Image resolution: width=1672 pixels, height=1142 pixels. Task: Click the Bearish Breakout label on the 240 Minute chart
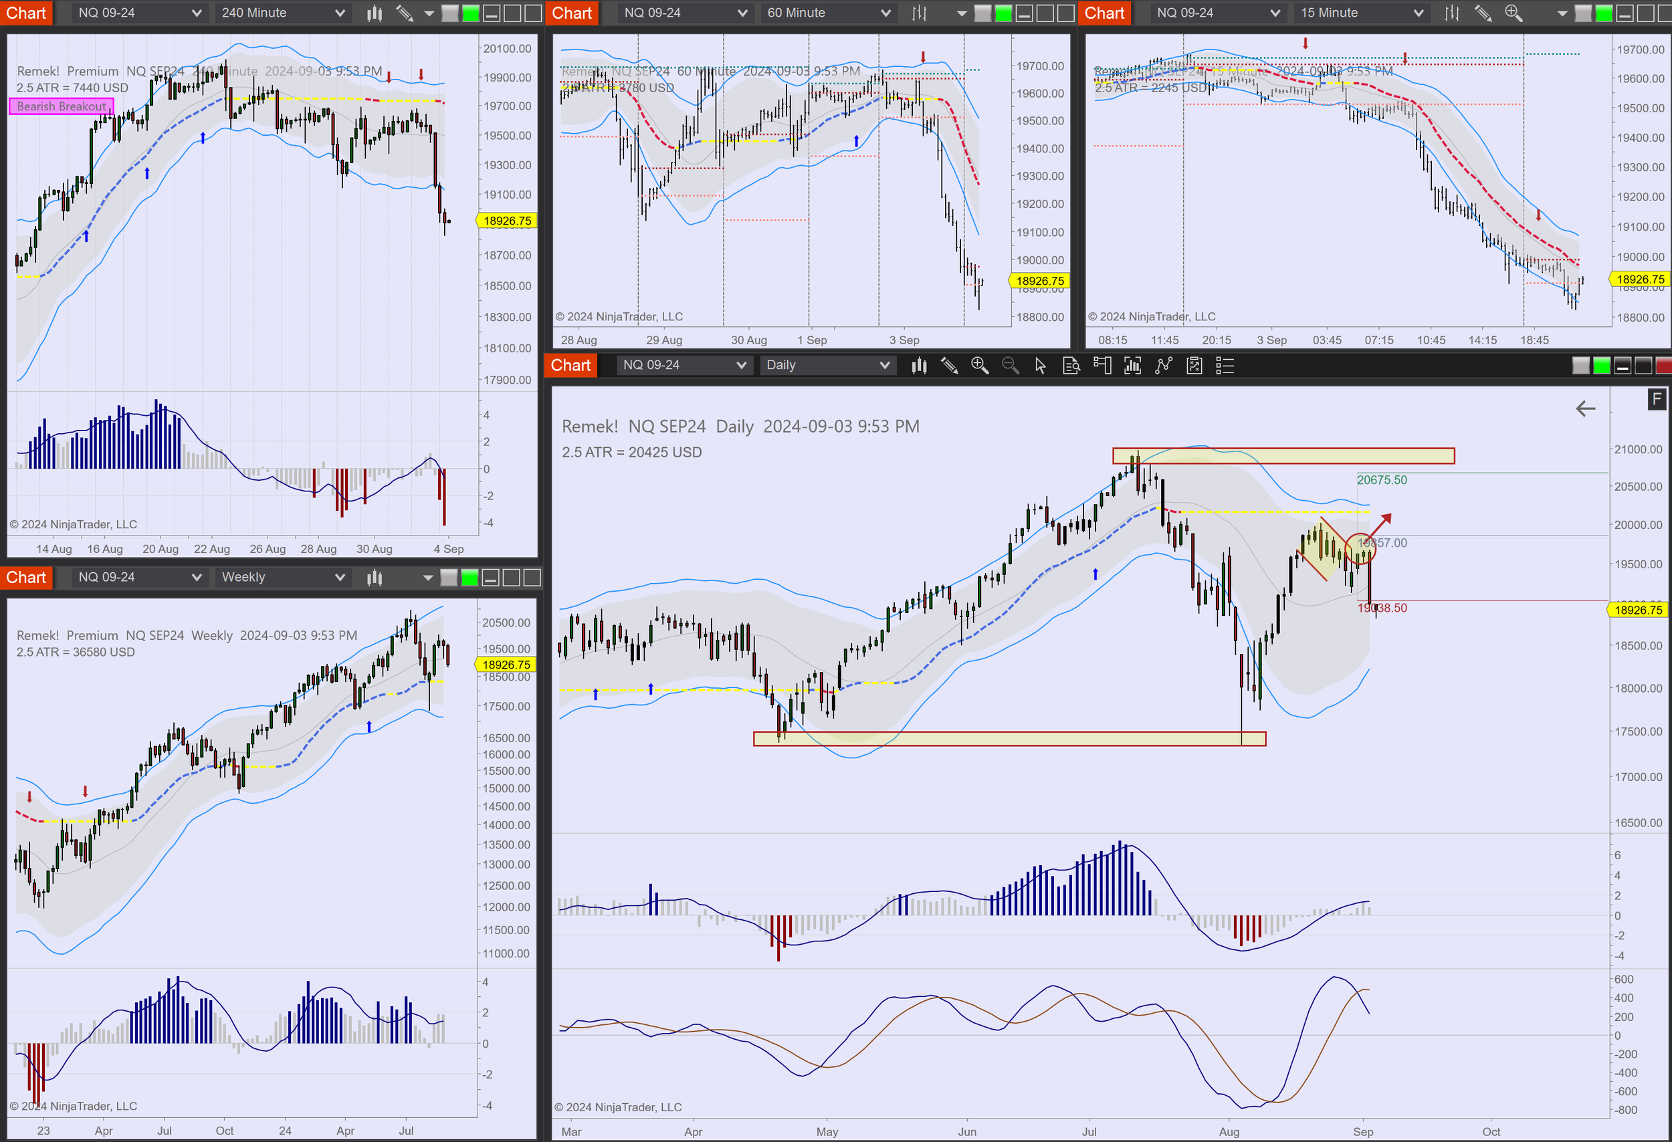[61, 106]
